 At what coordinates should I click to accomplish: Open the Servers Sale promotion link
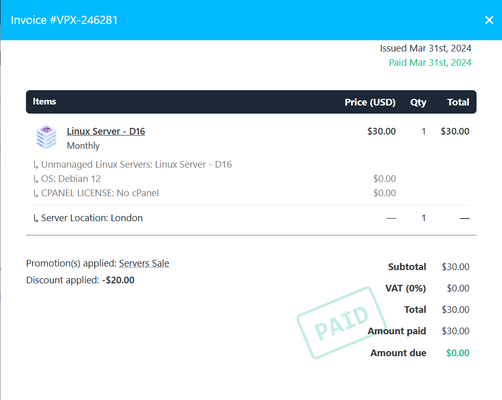[144, 263]
